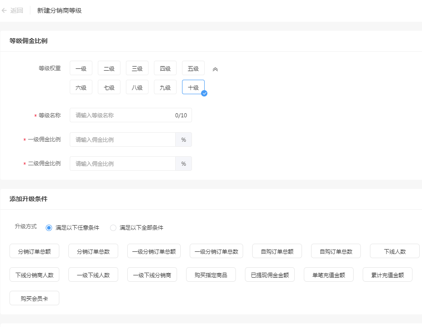Focus the 一级佣金比例 input field

coord(122,139)
